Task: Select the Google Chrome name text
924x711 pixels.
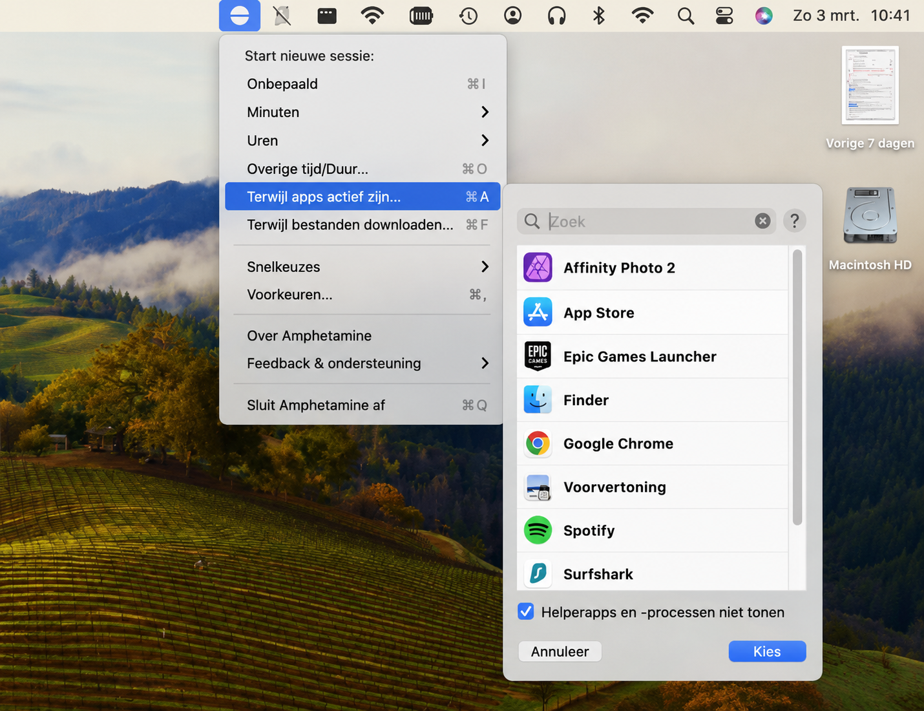Action: click(618, 443)
